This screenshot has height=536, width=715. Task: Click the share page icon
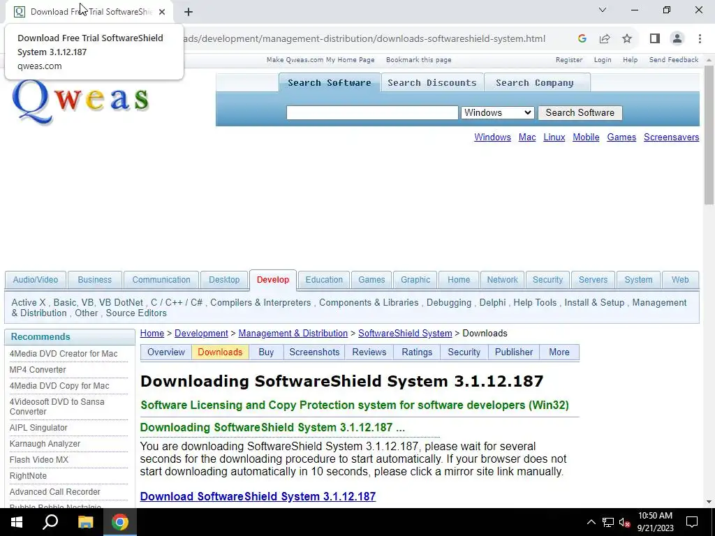pos(605,39)
